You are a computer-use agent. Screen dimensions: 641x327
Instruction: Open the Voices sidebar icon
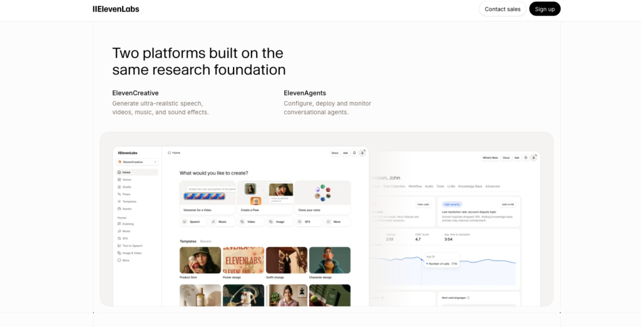coord(120,179)
